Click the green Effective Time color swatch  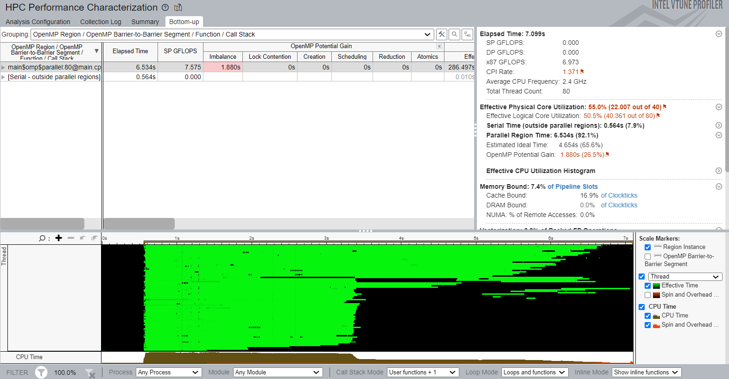pyautogui.click(x=656, y=286)
